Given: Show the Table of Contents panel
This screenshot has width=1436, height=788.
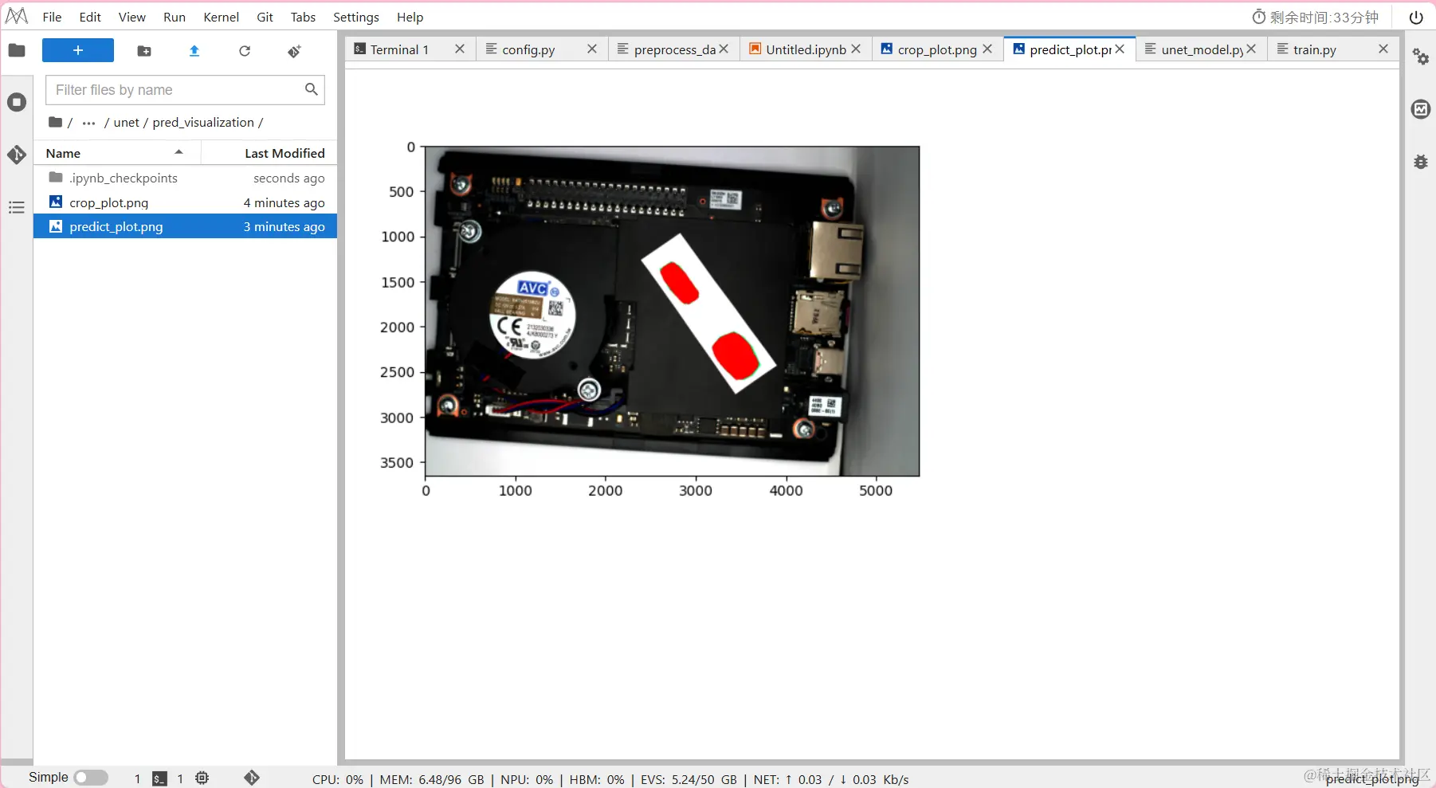Looking at the screenshot, I should (x=17, y=208).
